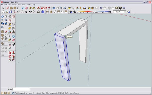Select the Follow Me tool
The width and height of the screenshot is (152, 95).
[x=14, y=56]
